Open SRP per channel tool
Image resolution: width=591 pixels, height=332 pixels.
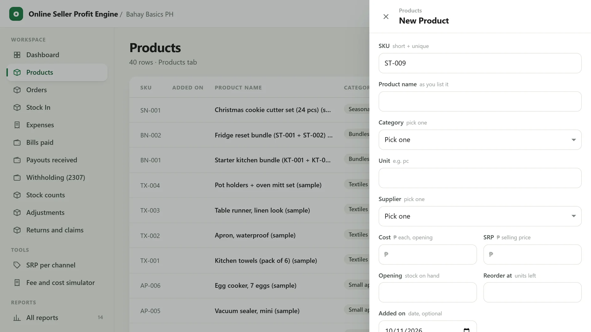click(x=57, y=265)
